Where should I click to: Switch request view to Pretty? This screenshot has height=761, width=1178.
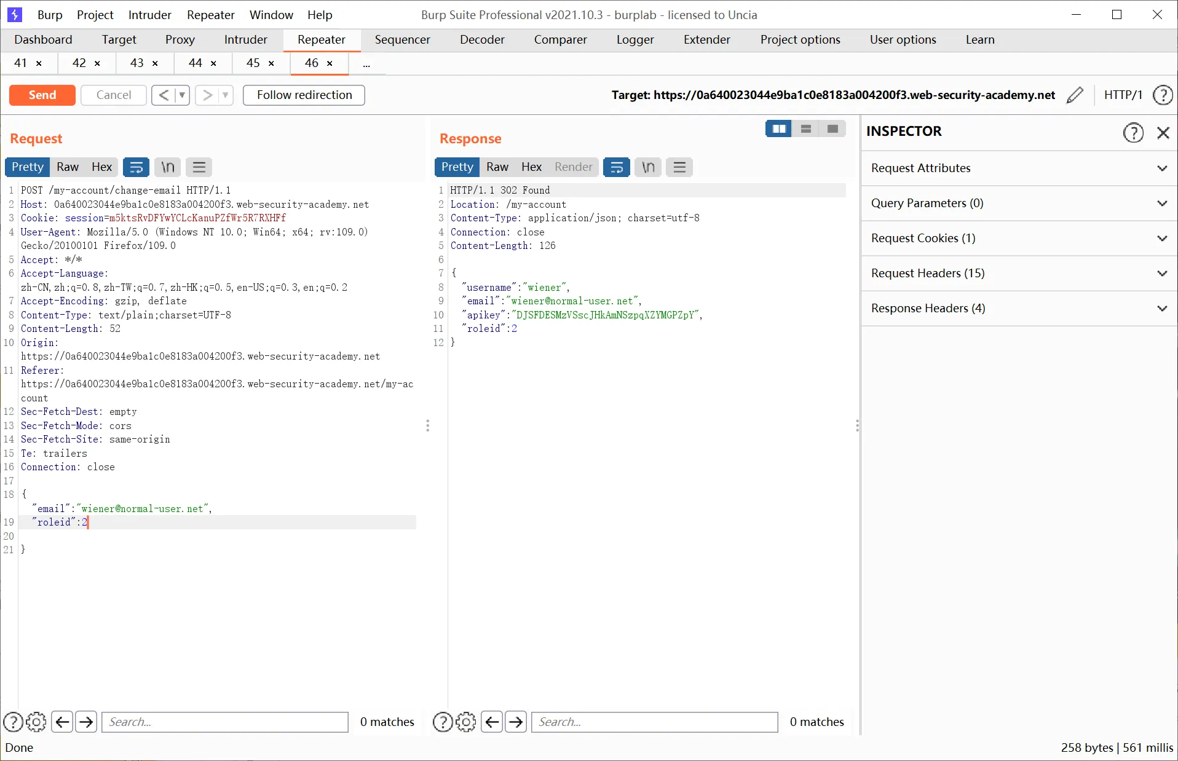pyautogui.click(x=28, y=167)
